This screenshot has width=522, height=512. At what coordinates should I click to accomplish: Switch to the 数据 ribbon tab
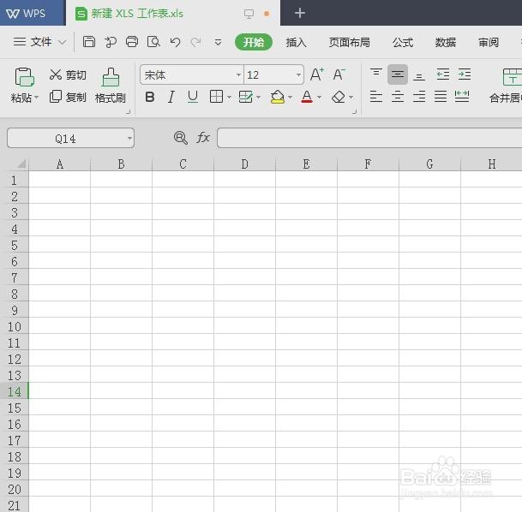[x=446, y=42]
